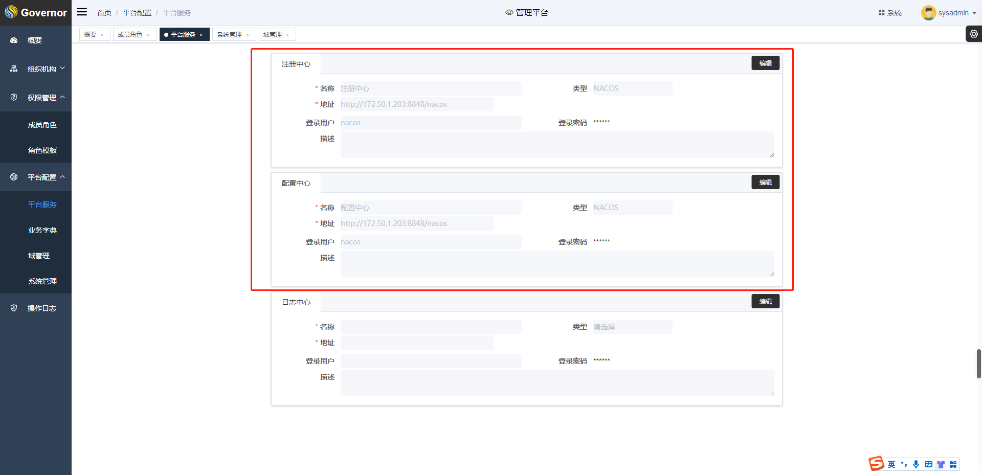982x475 pixels.
Task: Click the 配置中心 描述 textarea
Action: coord(557,264)
